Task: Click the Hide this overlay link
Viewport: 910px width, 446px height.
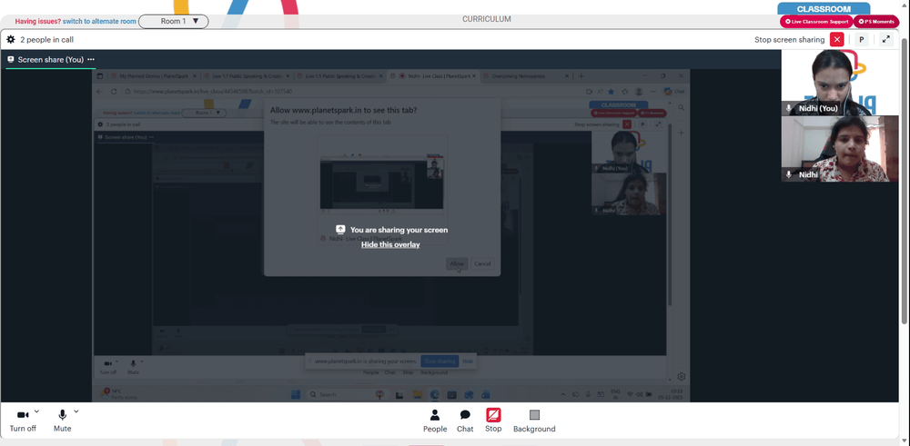Action: [390, 244]
